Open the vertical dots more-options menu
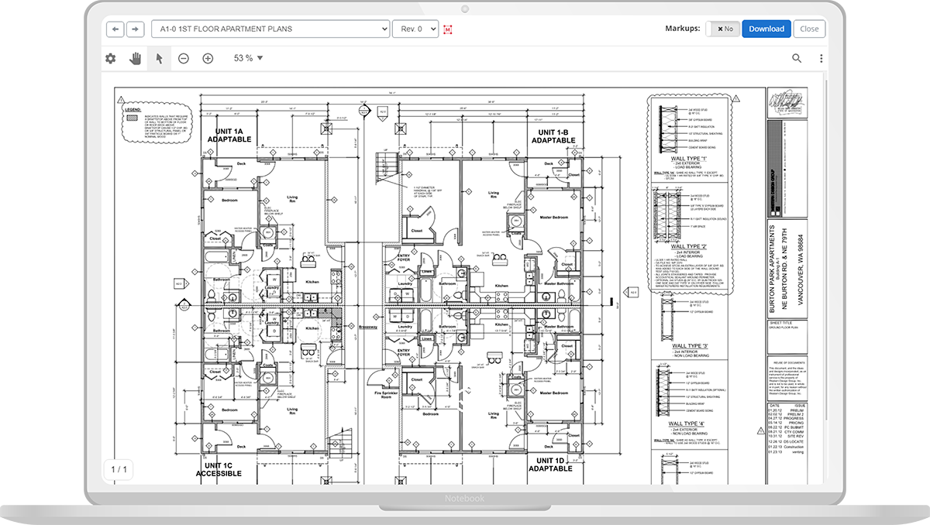930x525 pixels. click(x=821, y=58)
